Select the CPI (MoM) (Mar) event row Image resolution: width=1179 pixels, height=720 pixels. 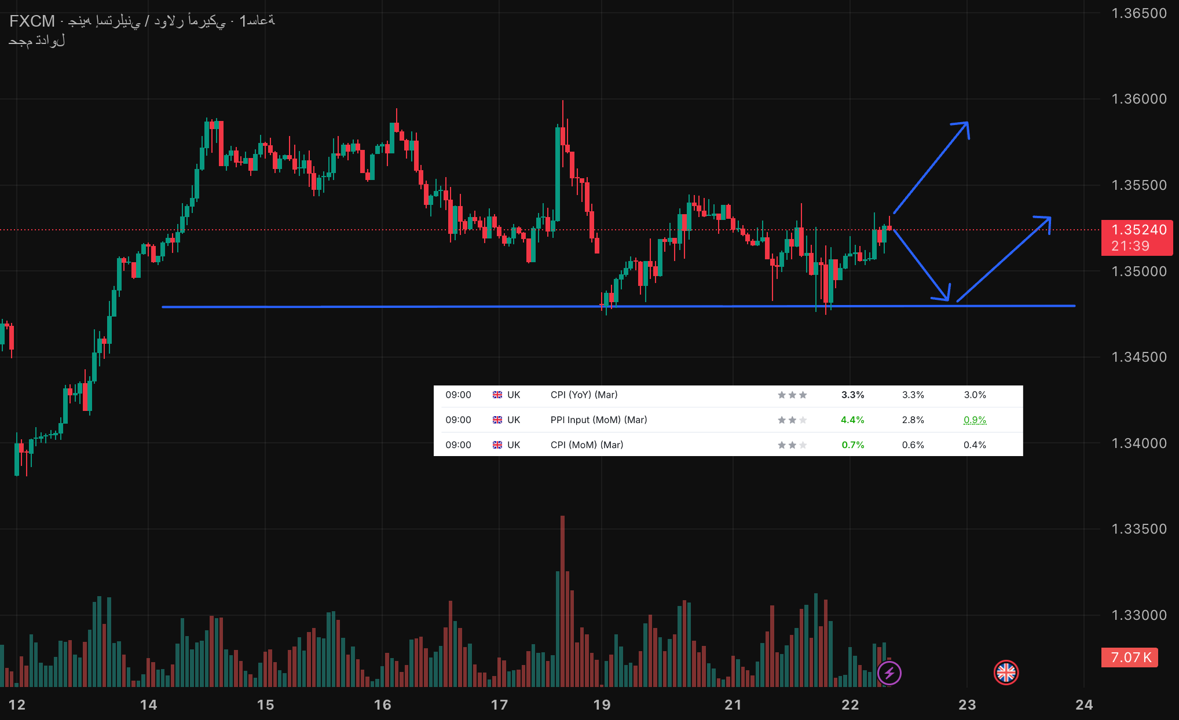[x=587, y=445]
